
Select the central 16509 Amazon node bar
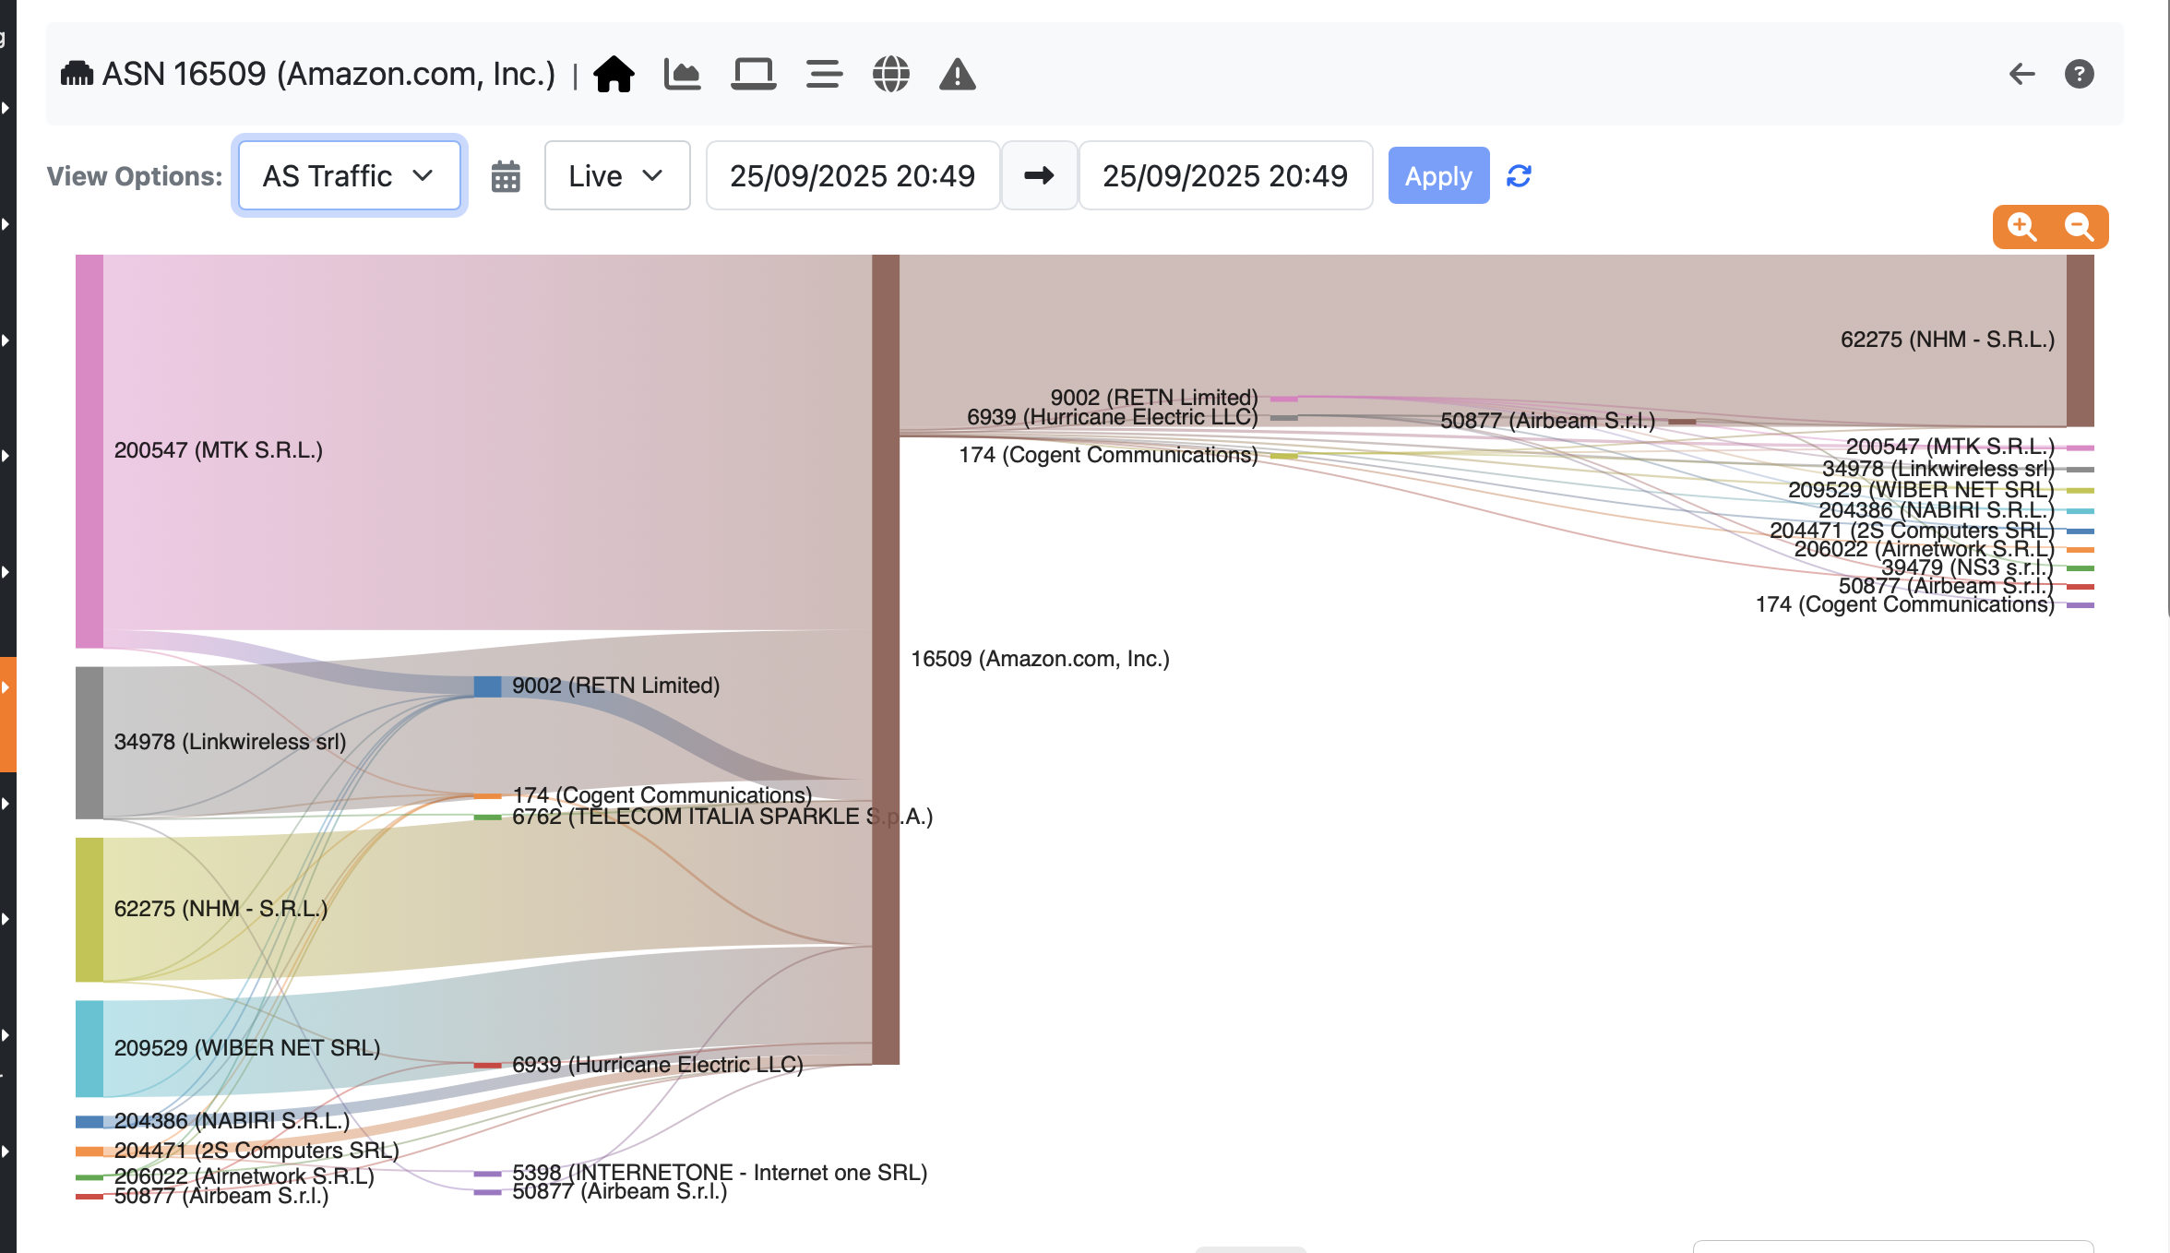886,659
